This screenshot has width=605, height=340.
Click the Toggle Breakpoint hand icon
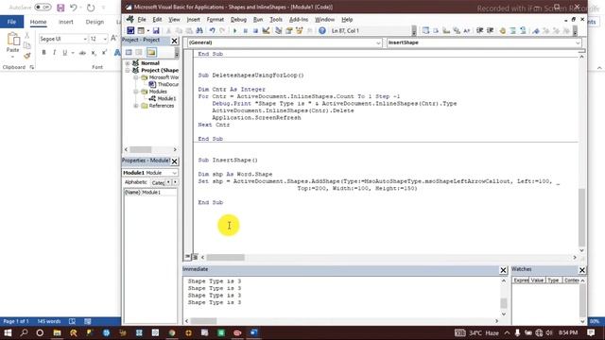[x=502, y=30]
